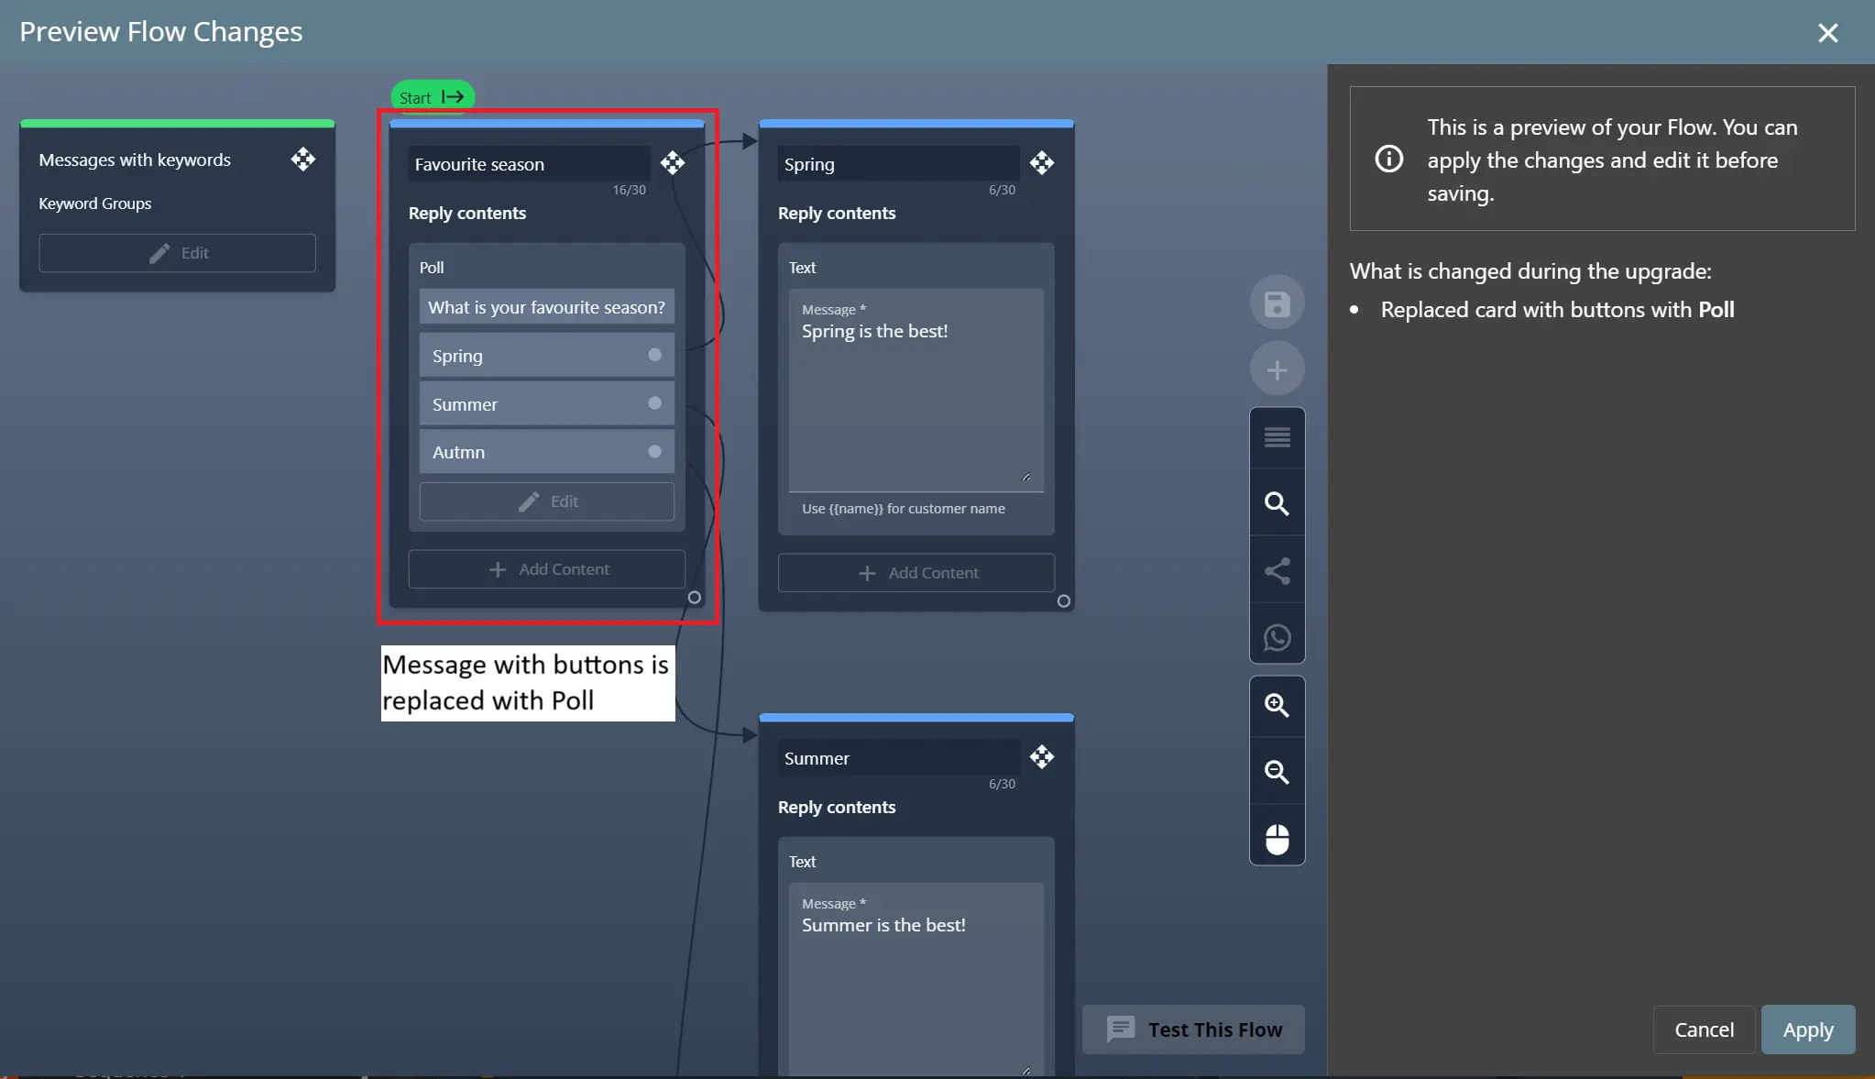Image resolution: width=1875 pixels, height=1079 pixels.
Task: Click the Favourite season move handle icon
Action: pyautogui.click(x=671, y=162)
